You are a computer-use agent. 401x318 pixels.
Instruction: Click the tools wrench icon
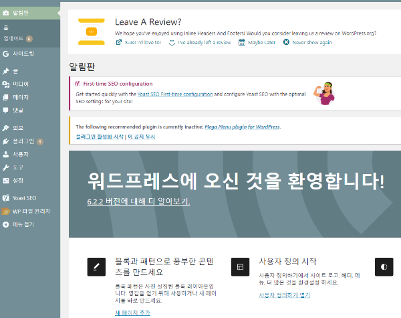(x=5, y=167)
